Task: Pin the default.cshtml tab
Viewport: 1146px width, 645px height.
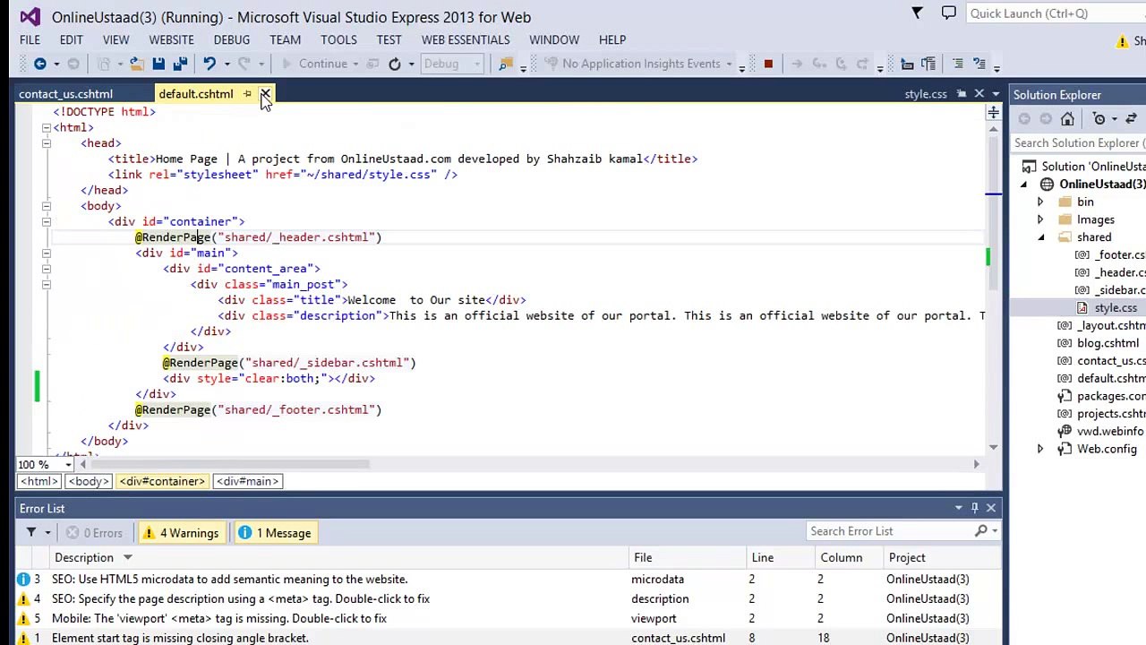Action: (x=247, y=94)
